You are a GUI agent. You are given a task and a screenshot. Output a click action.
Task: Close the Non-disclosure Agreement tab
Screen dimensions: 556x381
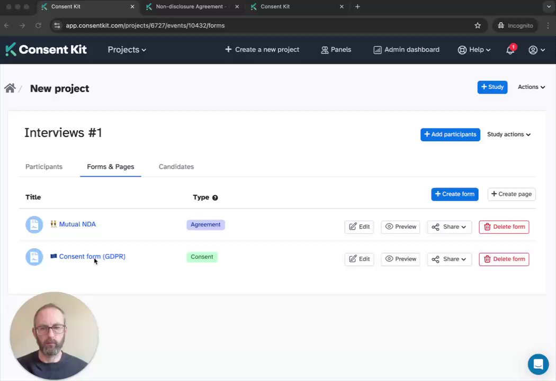237,7
